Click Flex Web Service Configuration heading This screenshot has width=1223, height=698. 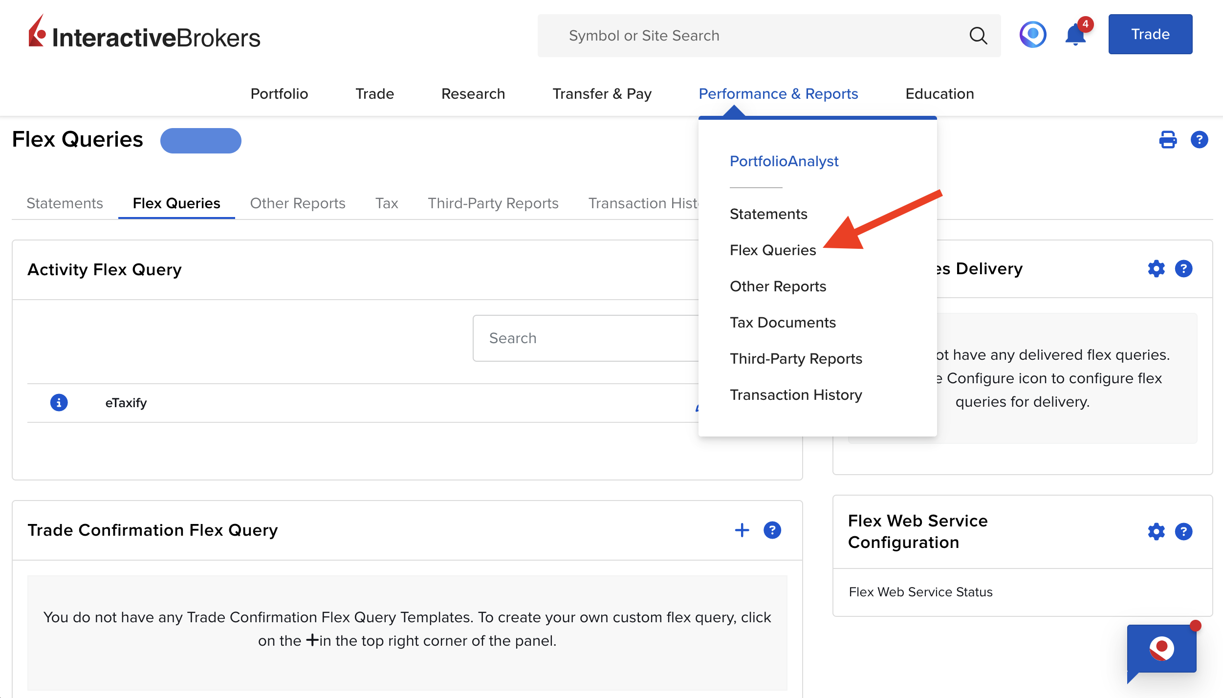pyautogui.click(x=917, y=532)
